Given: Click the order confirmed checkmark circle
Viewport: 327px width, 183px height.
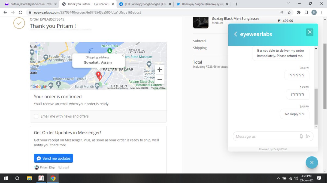Looking at the screenshot, I should pyautogui.click(x=19, y=24).
